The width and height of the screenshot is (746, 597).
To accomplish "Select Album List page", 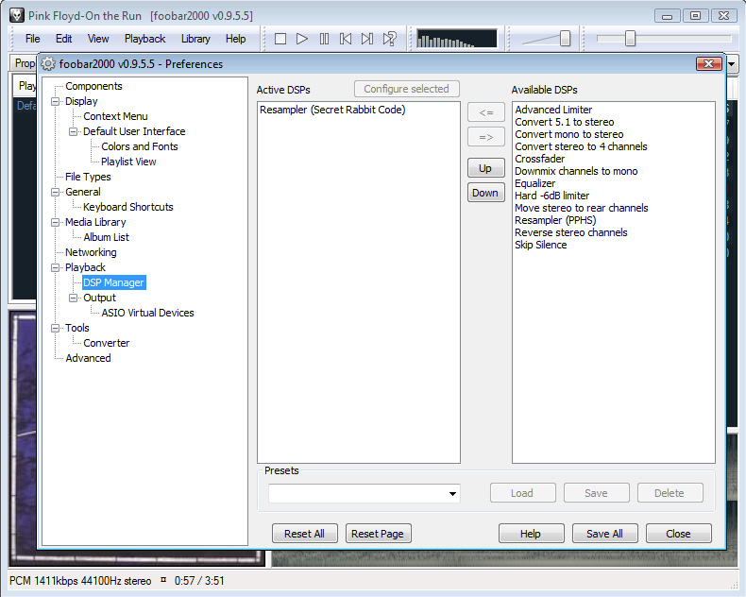I will [106, 237].
